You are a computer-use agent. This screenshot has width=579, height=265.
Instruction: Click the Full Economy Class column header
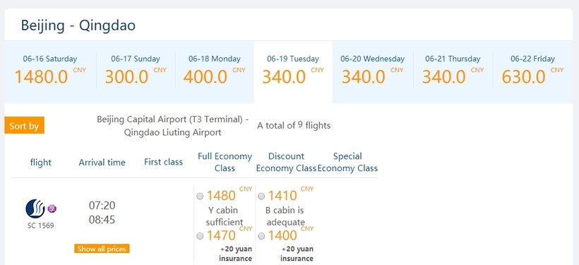click(225, 162)
